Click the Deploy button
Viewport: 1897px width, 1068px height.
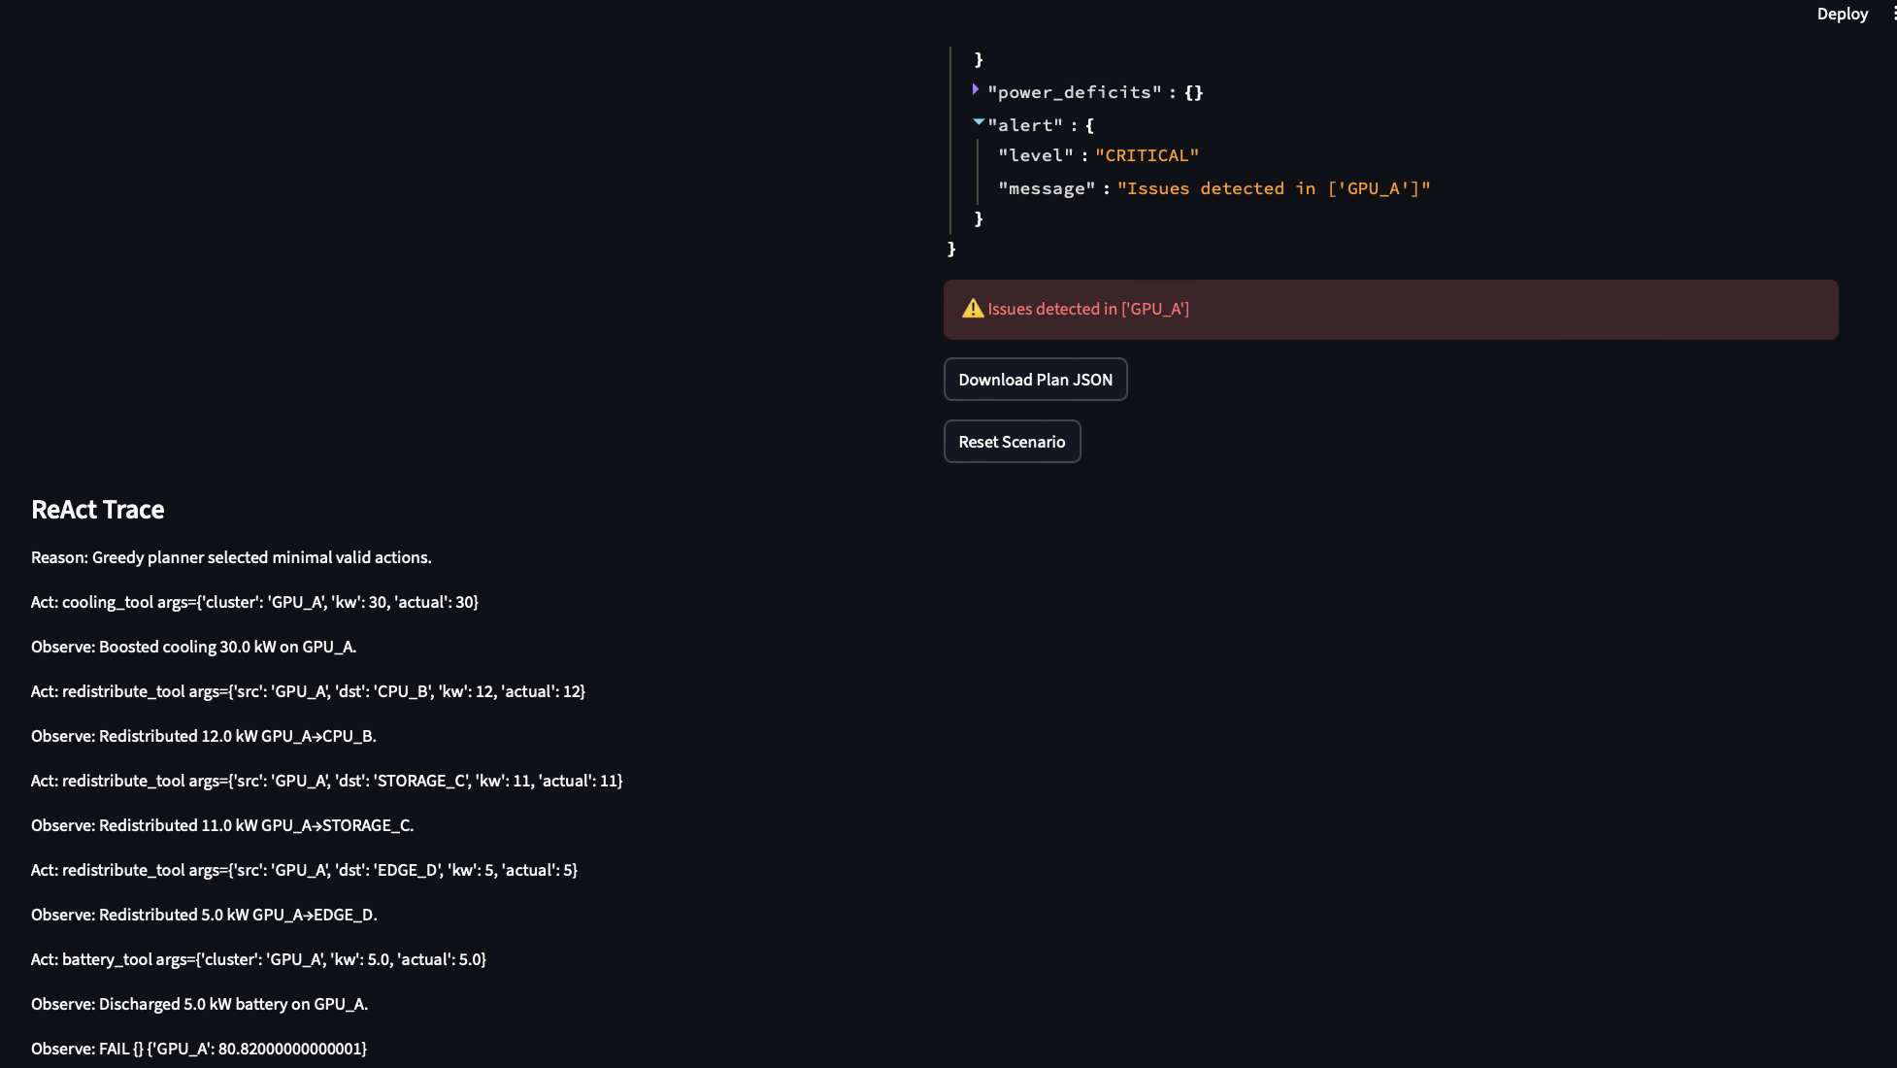[1842, 14]
